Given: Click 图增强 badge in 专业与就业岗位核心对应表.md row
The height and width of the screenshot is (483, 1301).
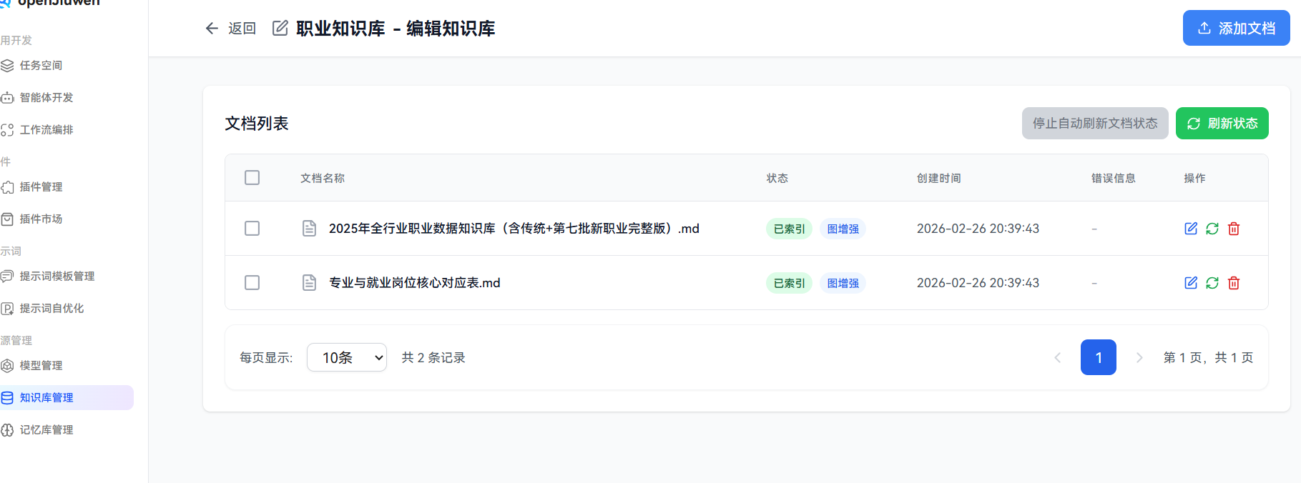Looking at the screenshot, I should 843,283.
